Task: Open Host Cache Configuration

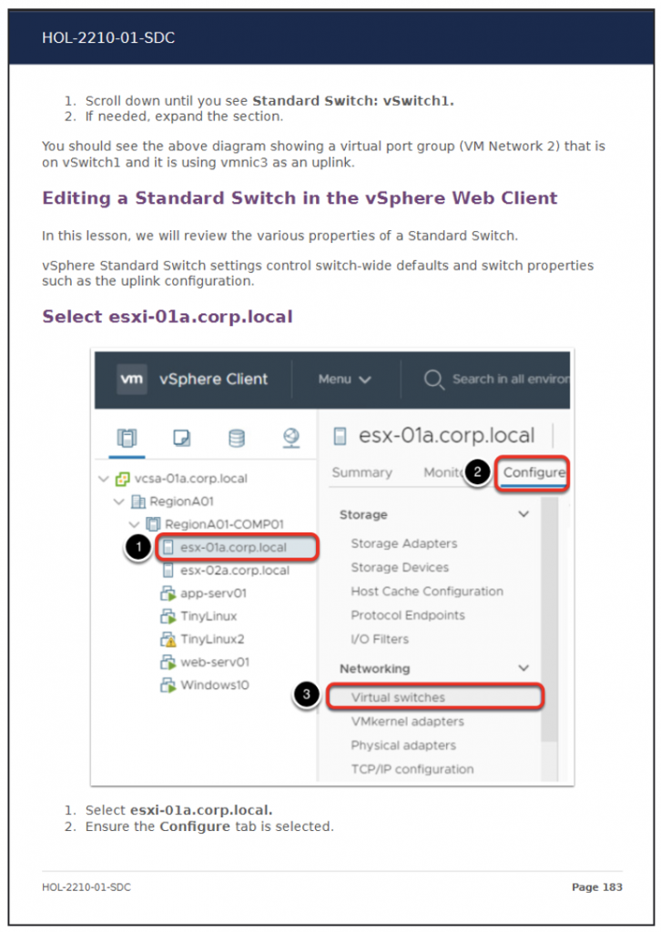Action: tap(427, 592)
